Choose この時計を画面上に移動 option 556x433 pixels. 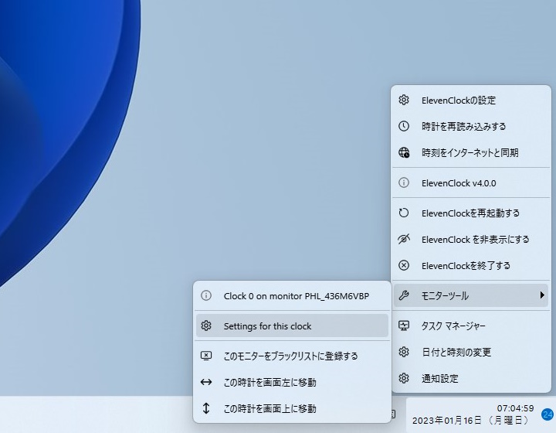(292, 408)
